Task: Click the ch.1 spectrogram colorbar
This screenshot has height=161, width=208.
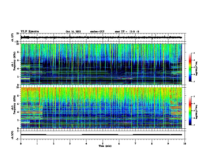Action: click(190, 67)
